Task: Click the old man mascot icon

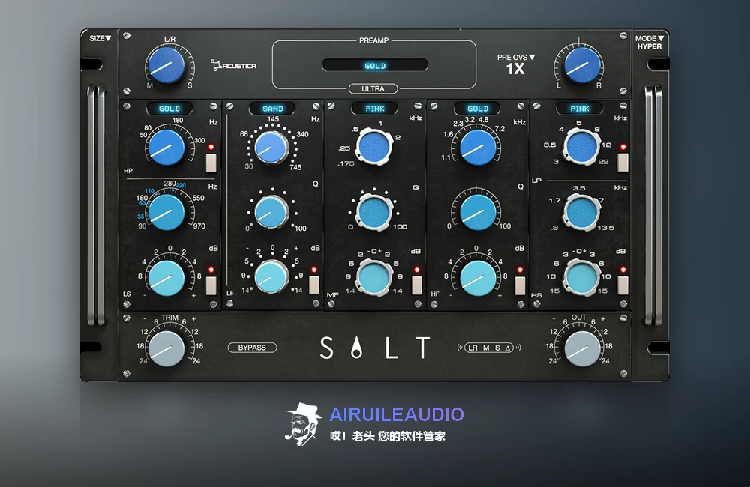Action: (303, 424)
